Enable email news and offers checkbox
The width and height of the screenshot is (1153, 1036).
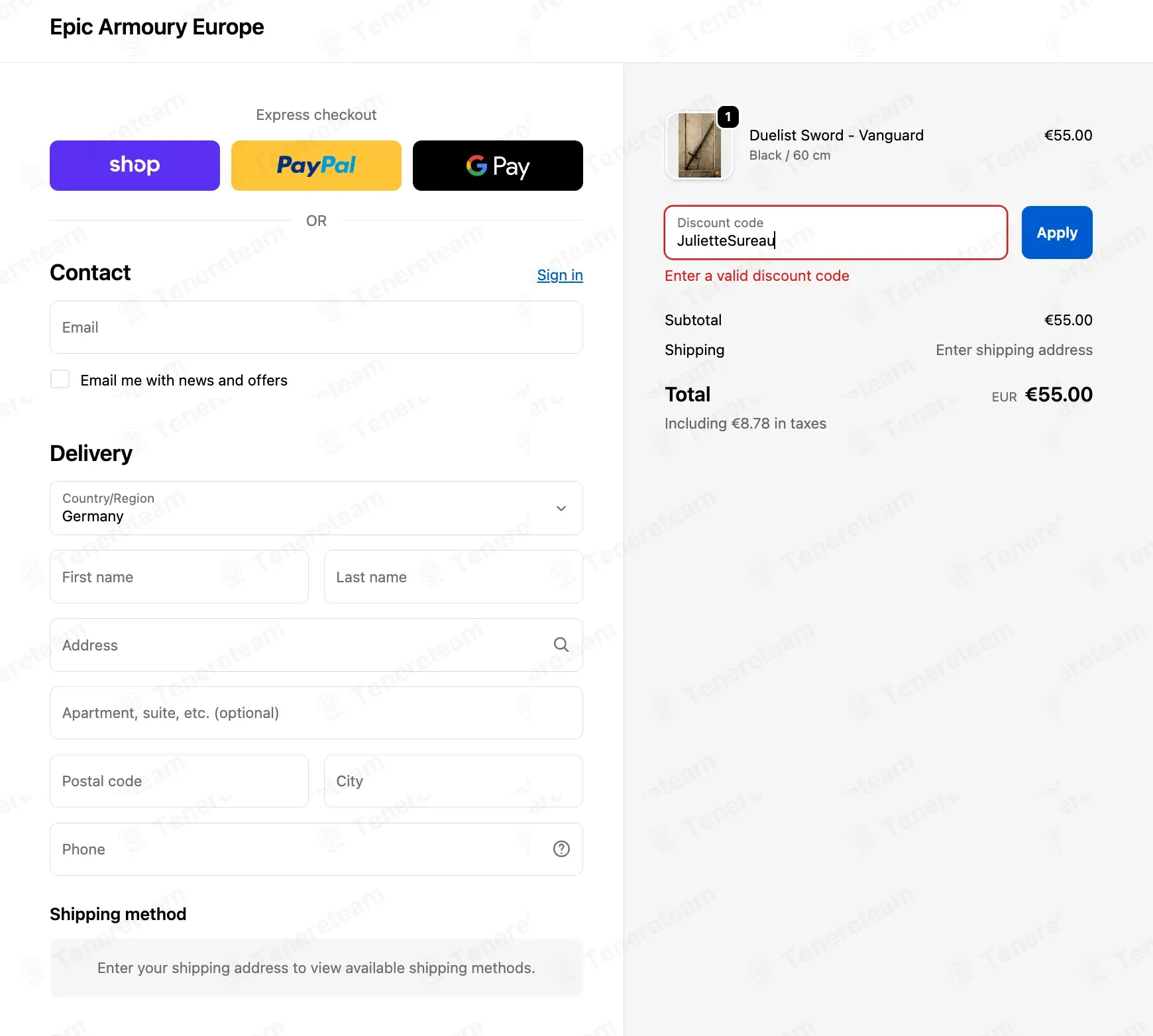[x=60, y=380]
